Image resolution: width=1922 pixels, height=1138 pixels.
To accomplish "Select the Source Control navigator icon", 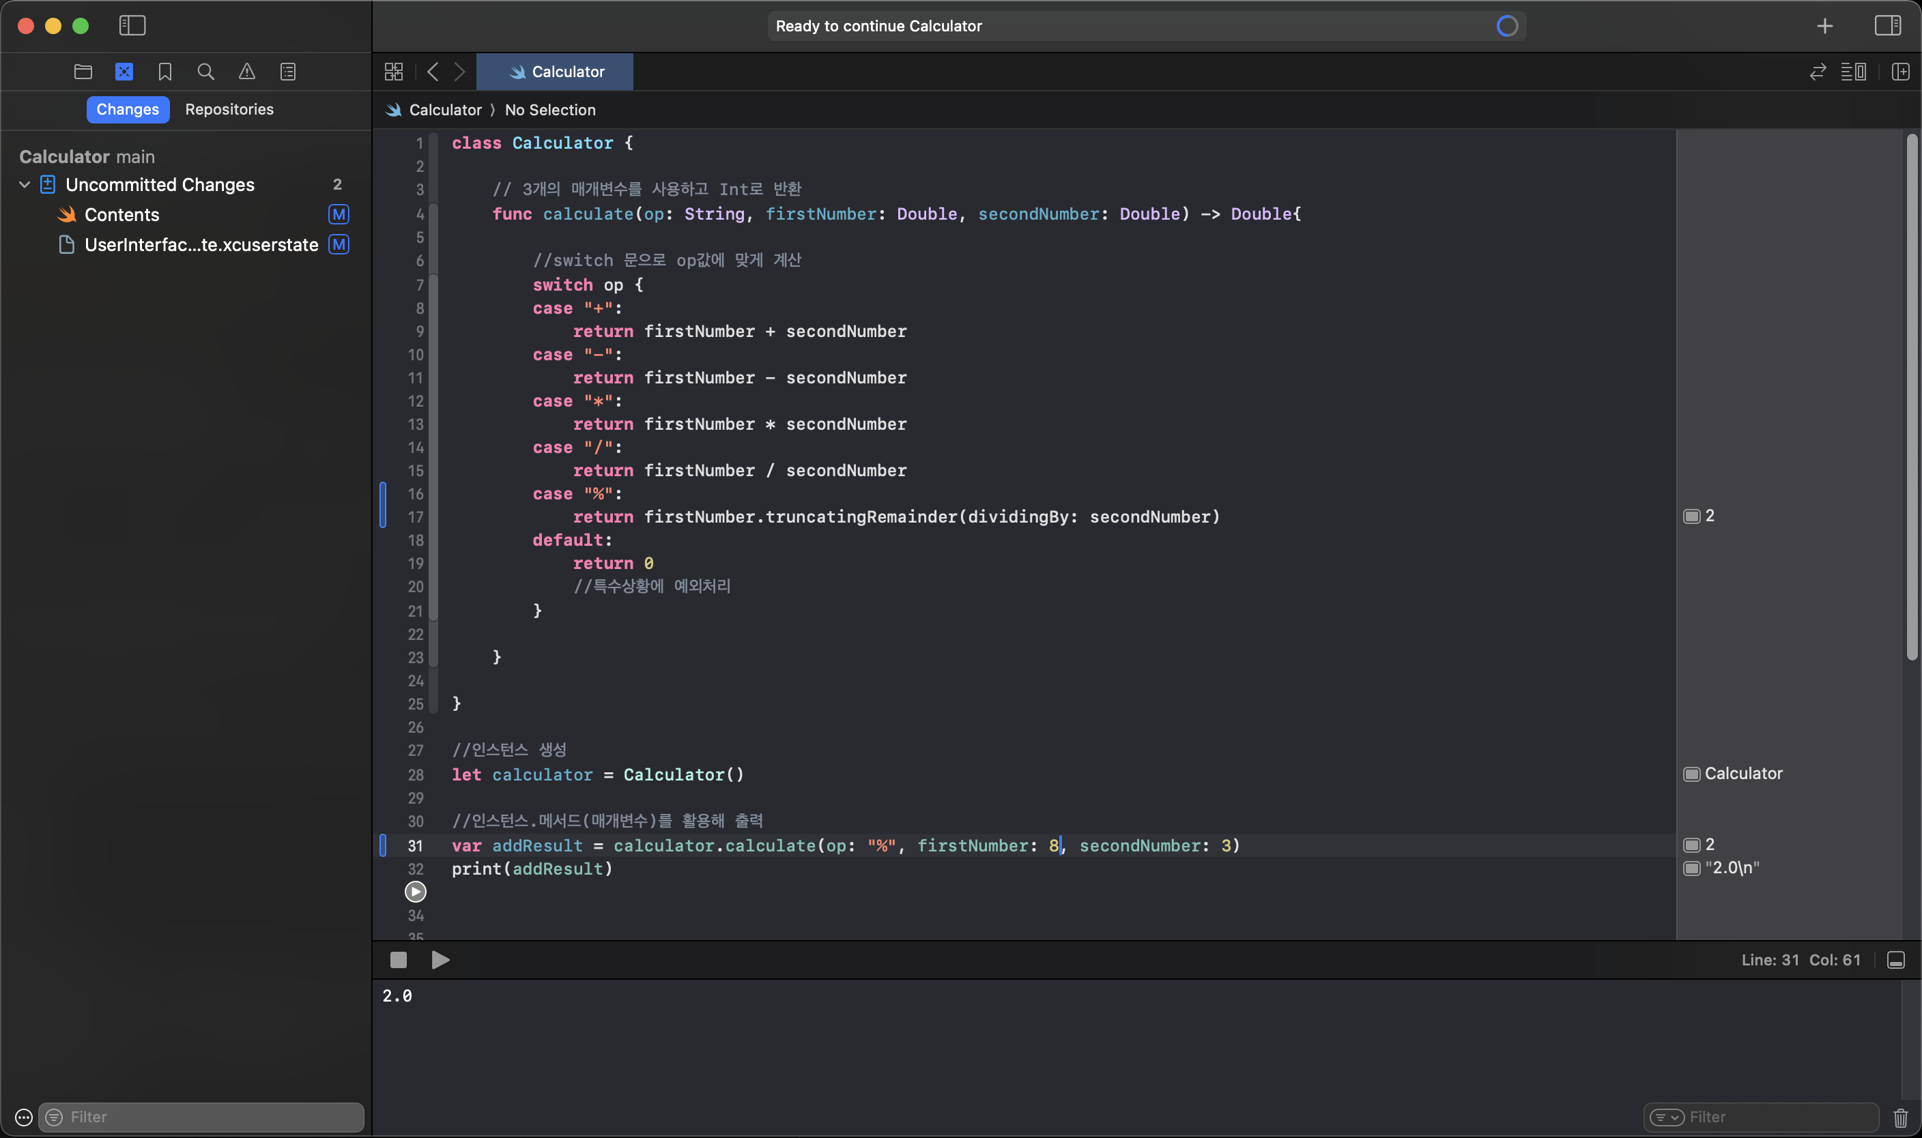I will point(124,72).
